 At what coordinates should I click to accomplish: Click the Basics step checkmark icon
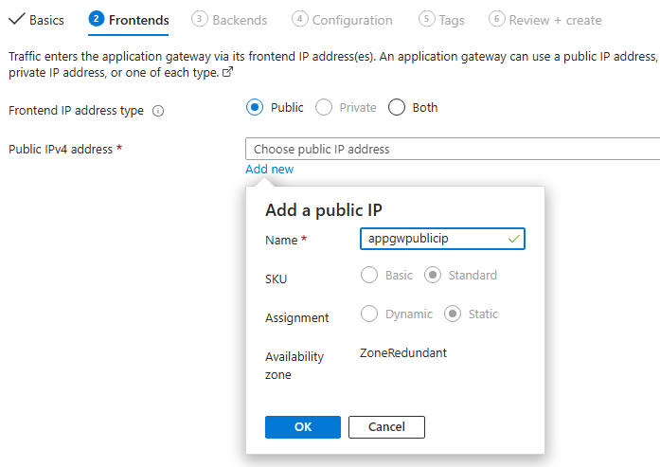15,20
